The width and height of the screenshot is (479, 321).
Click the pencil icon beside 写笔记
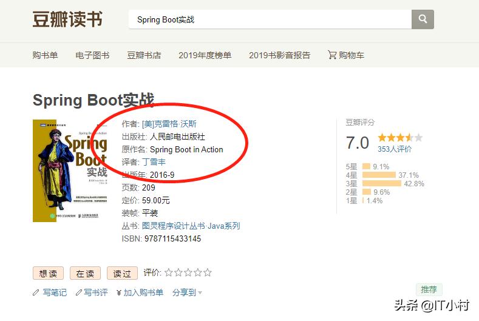[36, 292]
